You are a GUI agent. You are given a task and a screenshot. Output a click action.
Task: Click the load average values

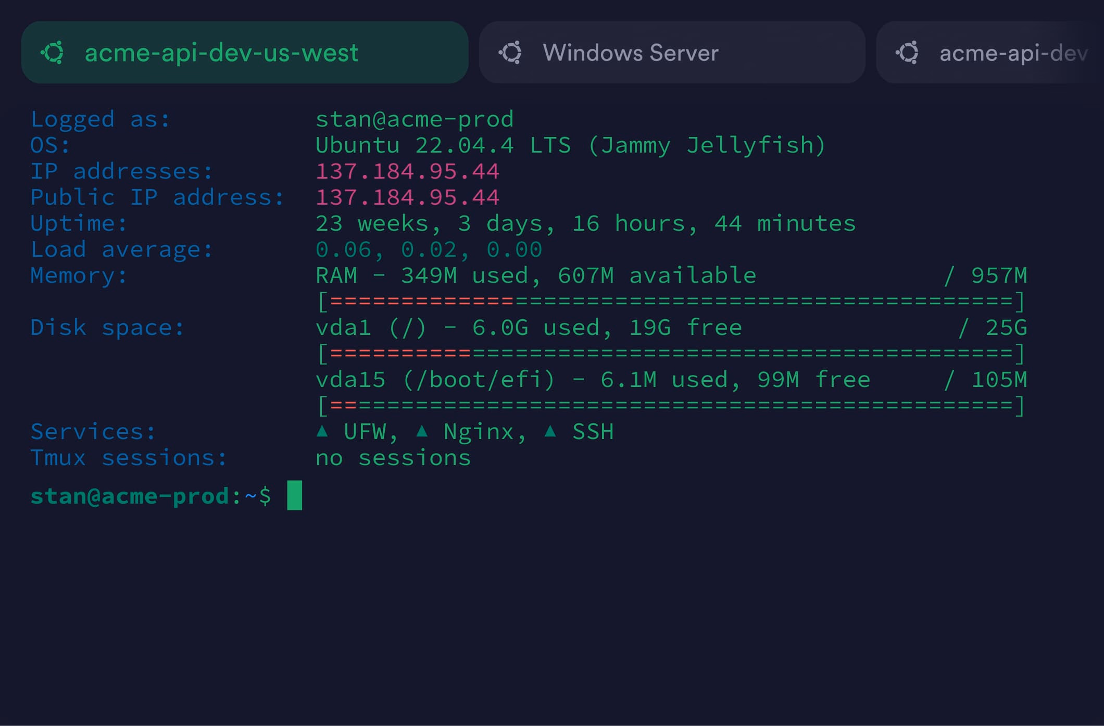(x=429, y=249)
